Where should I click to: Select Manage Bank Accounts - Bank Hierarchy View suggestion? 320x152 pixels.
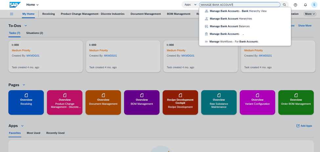click(x=245, y=11)
